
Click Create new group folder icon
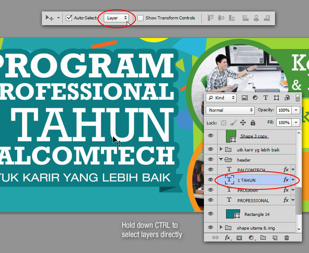pos(263,238)
